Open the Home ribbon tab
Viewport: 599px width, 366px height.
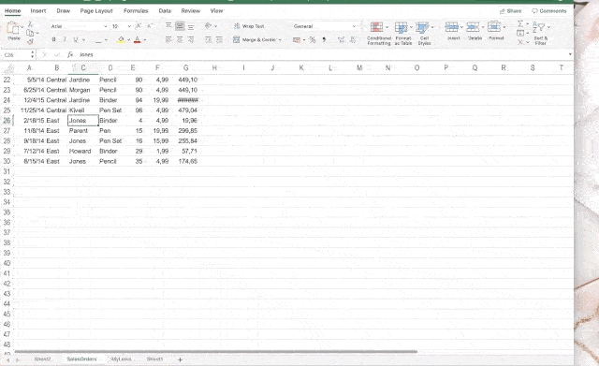12,10
